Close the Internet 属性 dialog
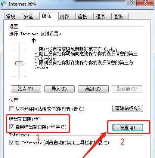 click(x=145, y=3)
